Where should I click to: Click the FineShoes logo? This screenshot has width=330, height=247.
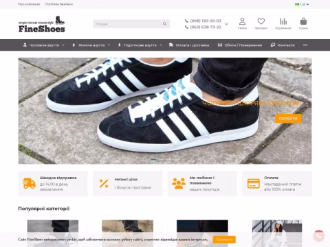click(41, 24)
